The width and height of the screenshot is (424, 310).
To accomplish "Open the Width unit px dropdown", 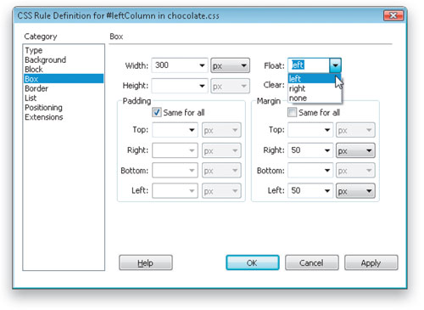I will (230, 65).
